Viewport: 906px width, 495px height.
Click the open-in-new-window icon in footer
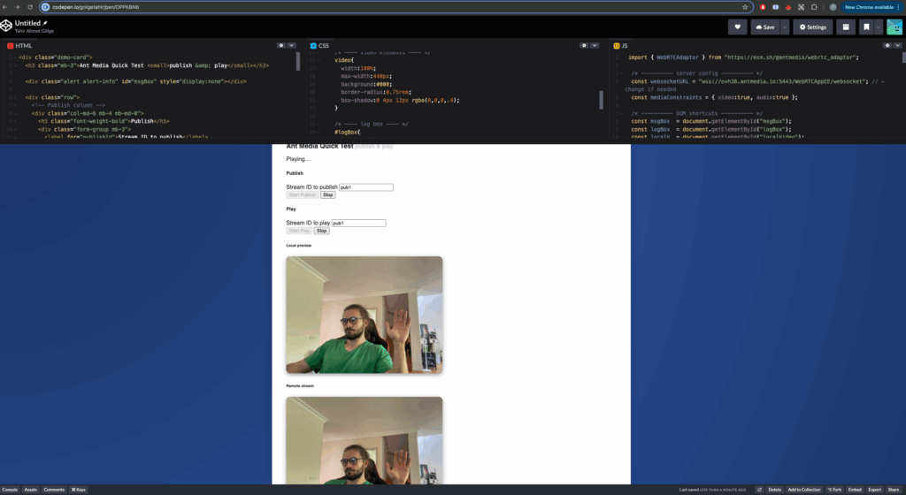point(759,490)
